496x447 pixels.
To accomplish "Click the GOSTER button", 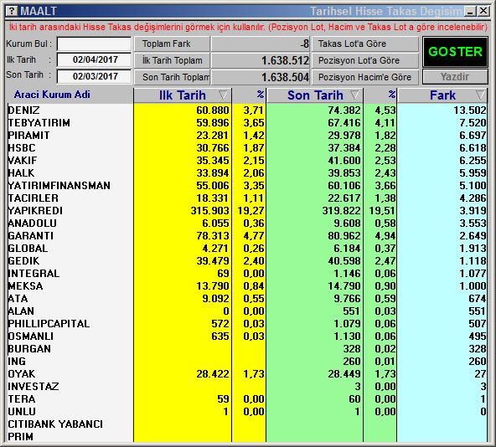I will pyautogui.click(x=455, y=52).
